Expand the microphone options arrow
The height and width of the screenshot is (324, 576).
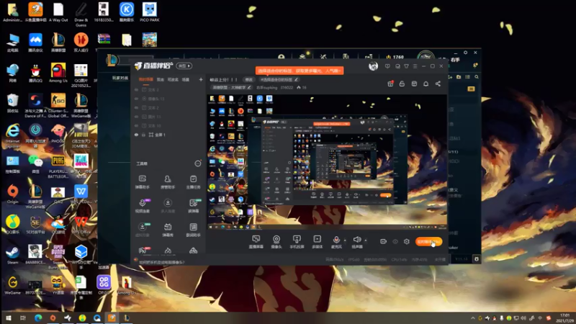pyautogui.click(x=345, y=240)
